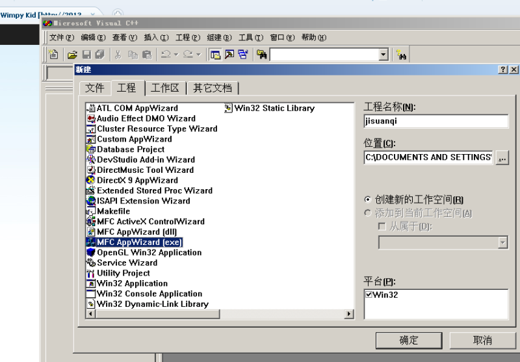Open the Undo history dropdown arrow
The image size is (520, 362).
point(176,55)
